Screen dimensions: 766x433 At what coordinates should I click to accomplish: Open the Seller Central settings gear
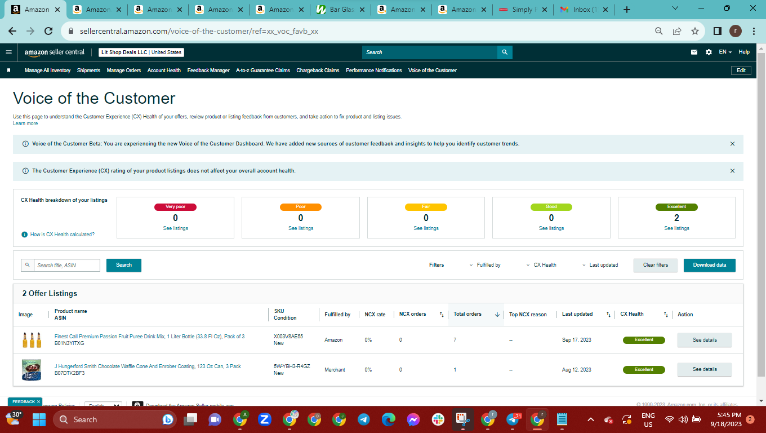(709, 52)
